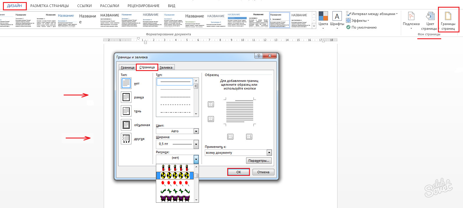The width and height of the screenshot is (463, 208).
Task: Select the red apples art border pattern
Action: (175, 183)
